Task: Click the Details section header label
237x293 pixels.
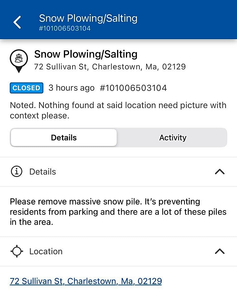Action: (42, 172)
